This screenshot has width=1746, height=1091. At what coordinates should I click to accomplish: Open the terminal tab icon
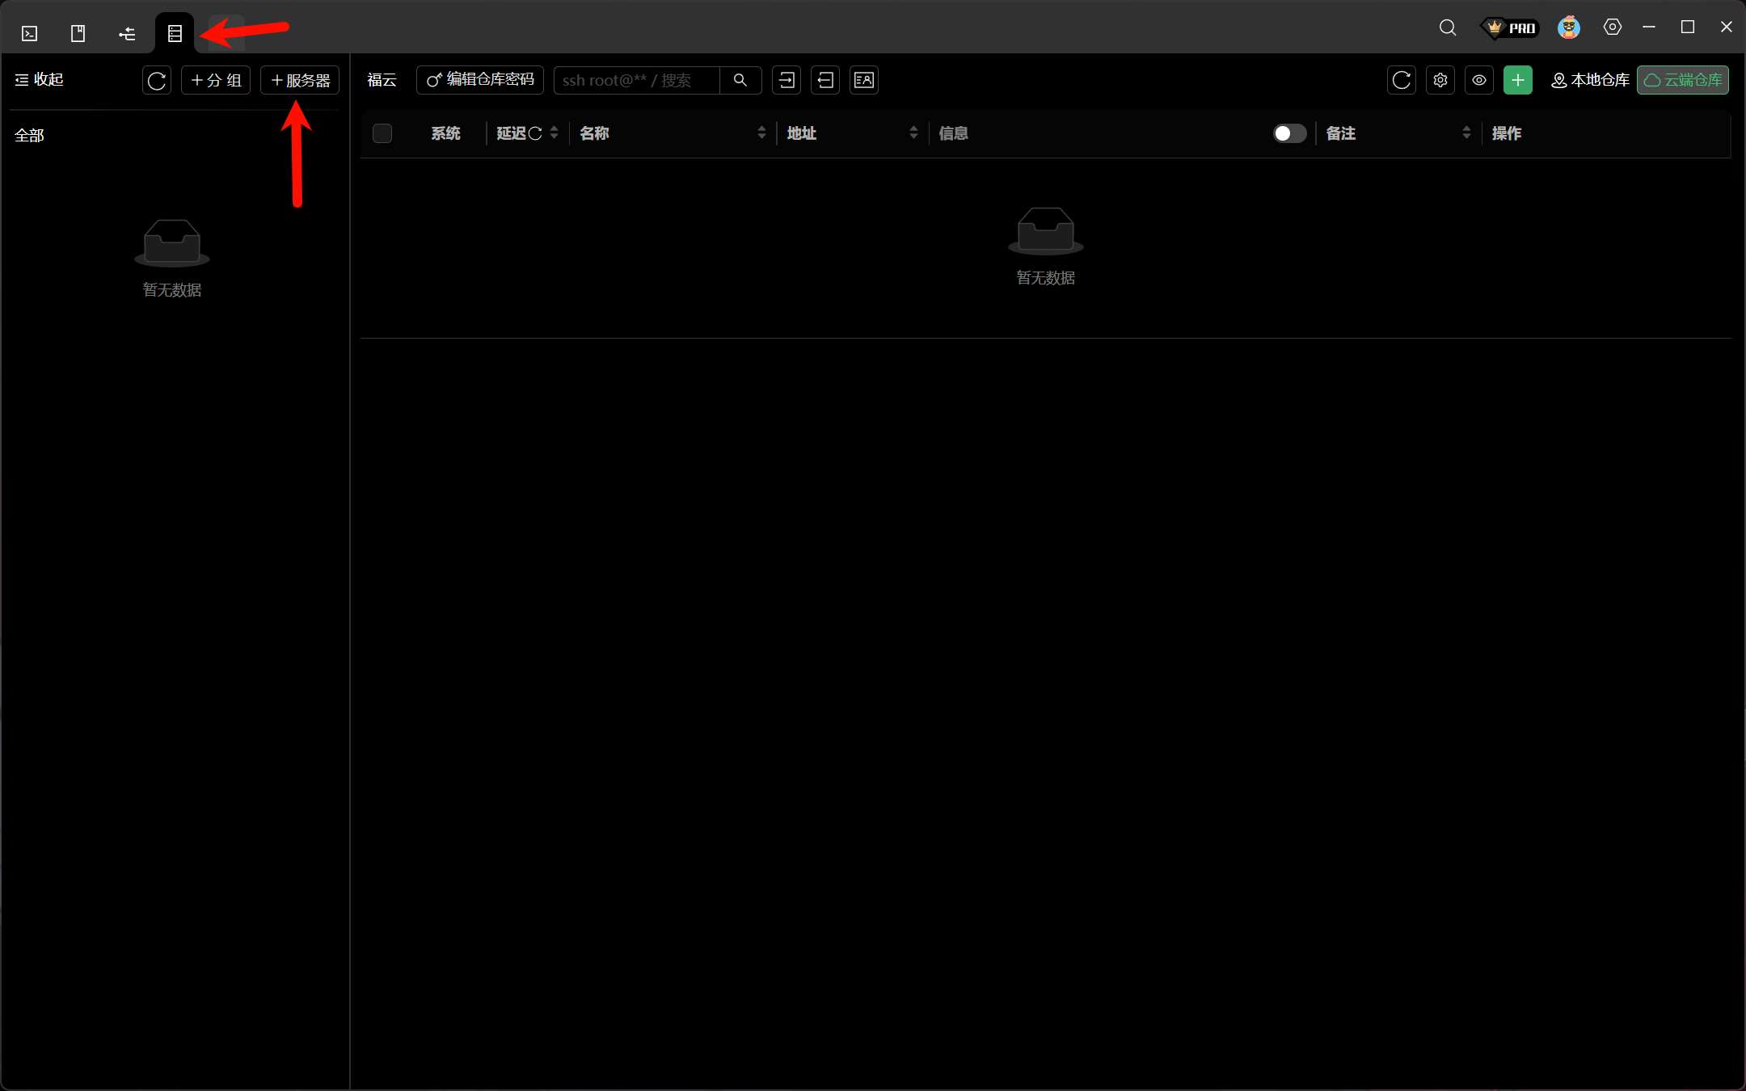30,33
